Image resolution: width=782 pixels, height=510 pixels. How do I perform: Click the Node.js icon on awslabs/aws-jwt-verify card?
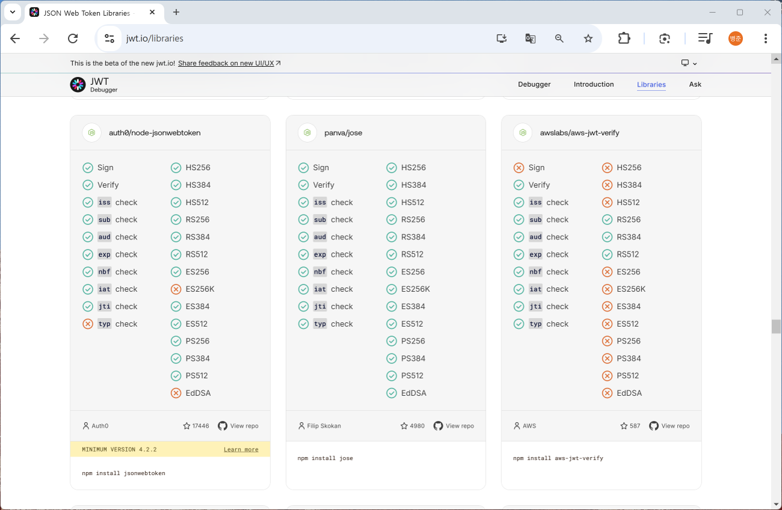click(x=523, y=133)
